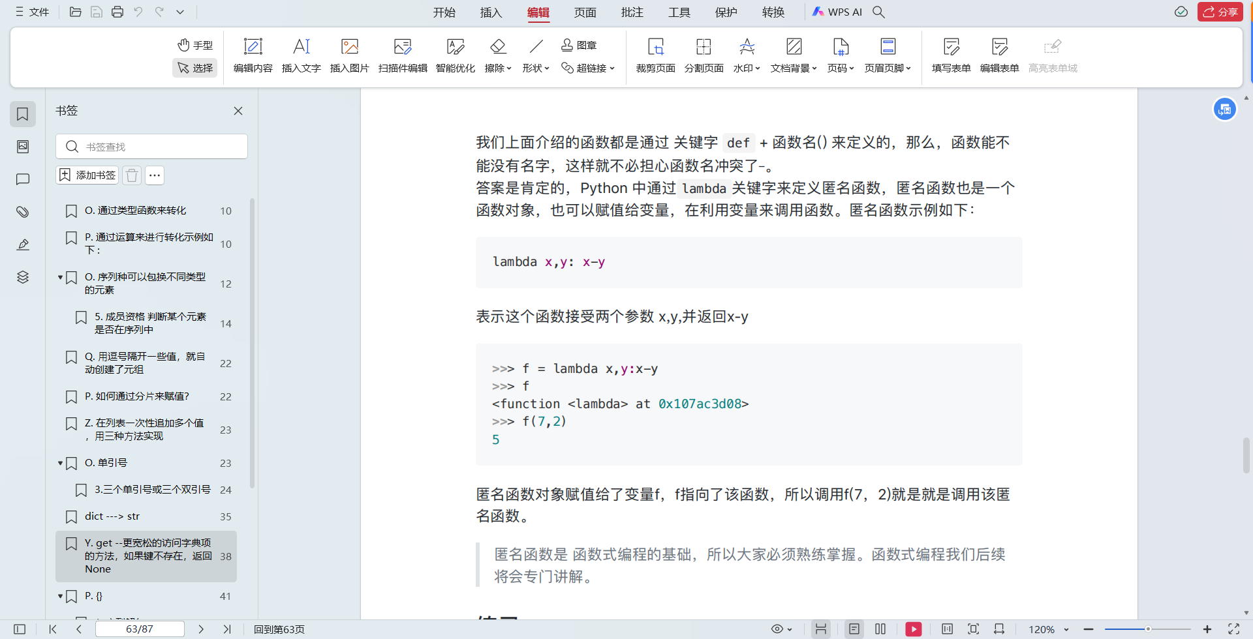Launch WPS AI assistant
This screenshot has width=1253, height=639.
[837, 12]
